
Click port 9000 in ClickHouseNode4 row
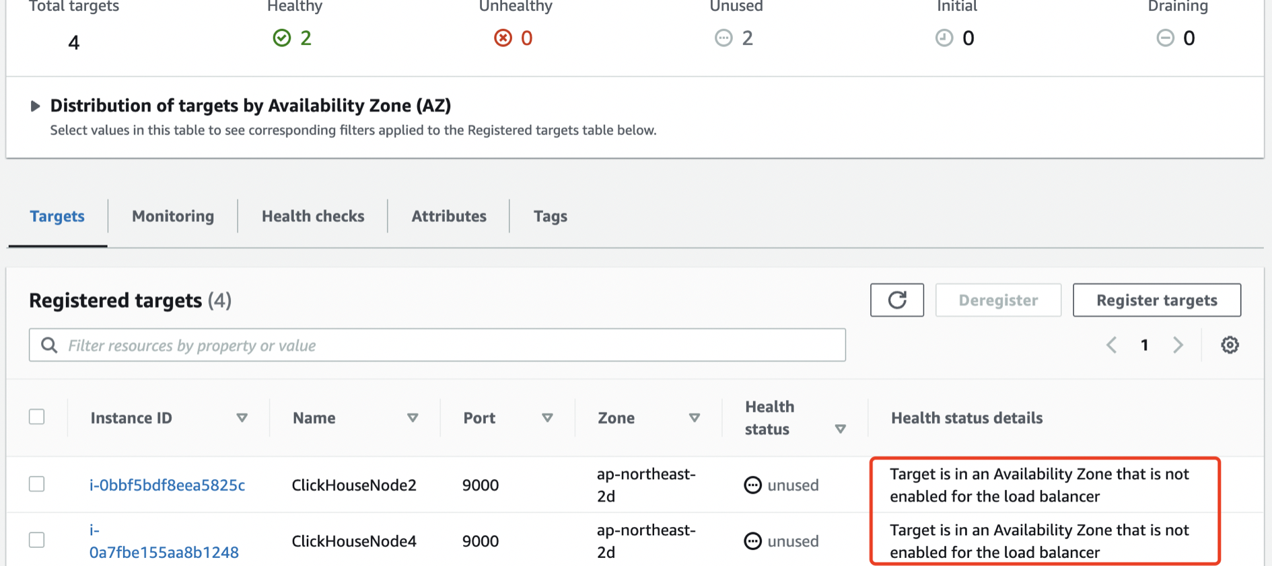tap(481, 541)
